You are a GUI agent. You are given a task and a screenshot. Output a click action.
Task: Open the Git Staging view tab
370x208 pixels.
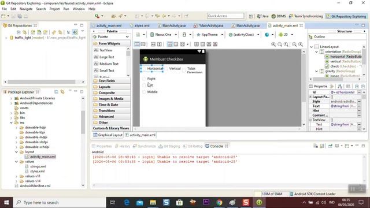pyautogui.click(x=169, y=146)
